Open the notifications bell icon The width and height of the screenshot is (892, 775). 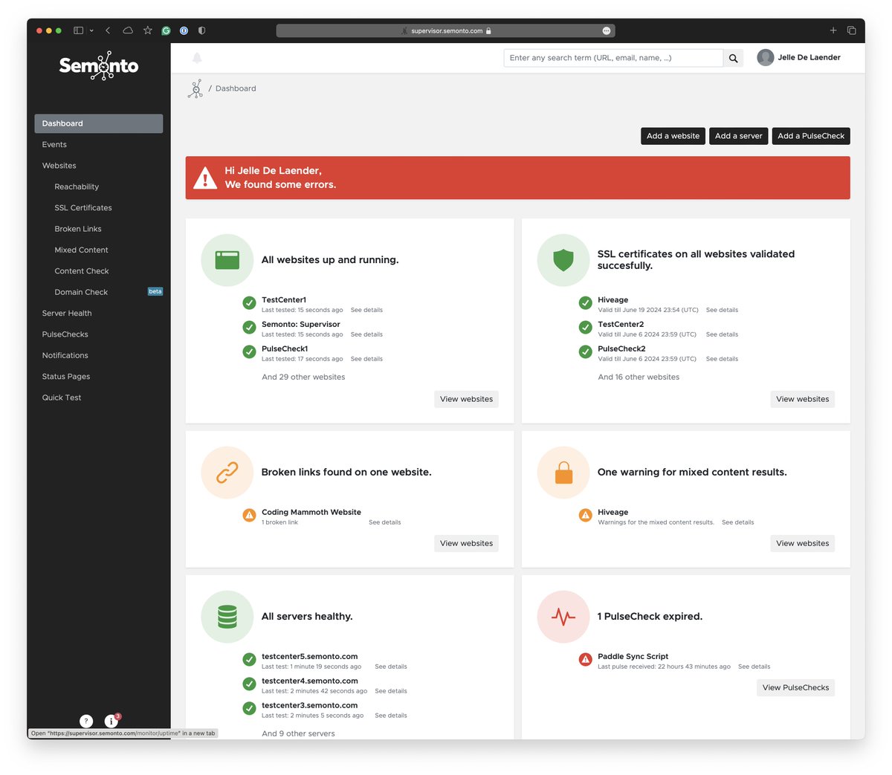click(197, 58)
